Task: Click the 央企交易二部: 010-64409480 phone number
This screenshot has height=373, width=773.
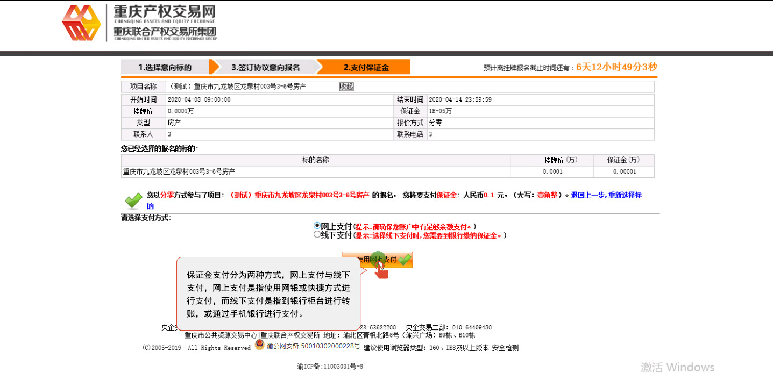Action: (x=449, y=327)
